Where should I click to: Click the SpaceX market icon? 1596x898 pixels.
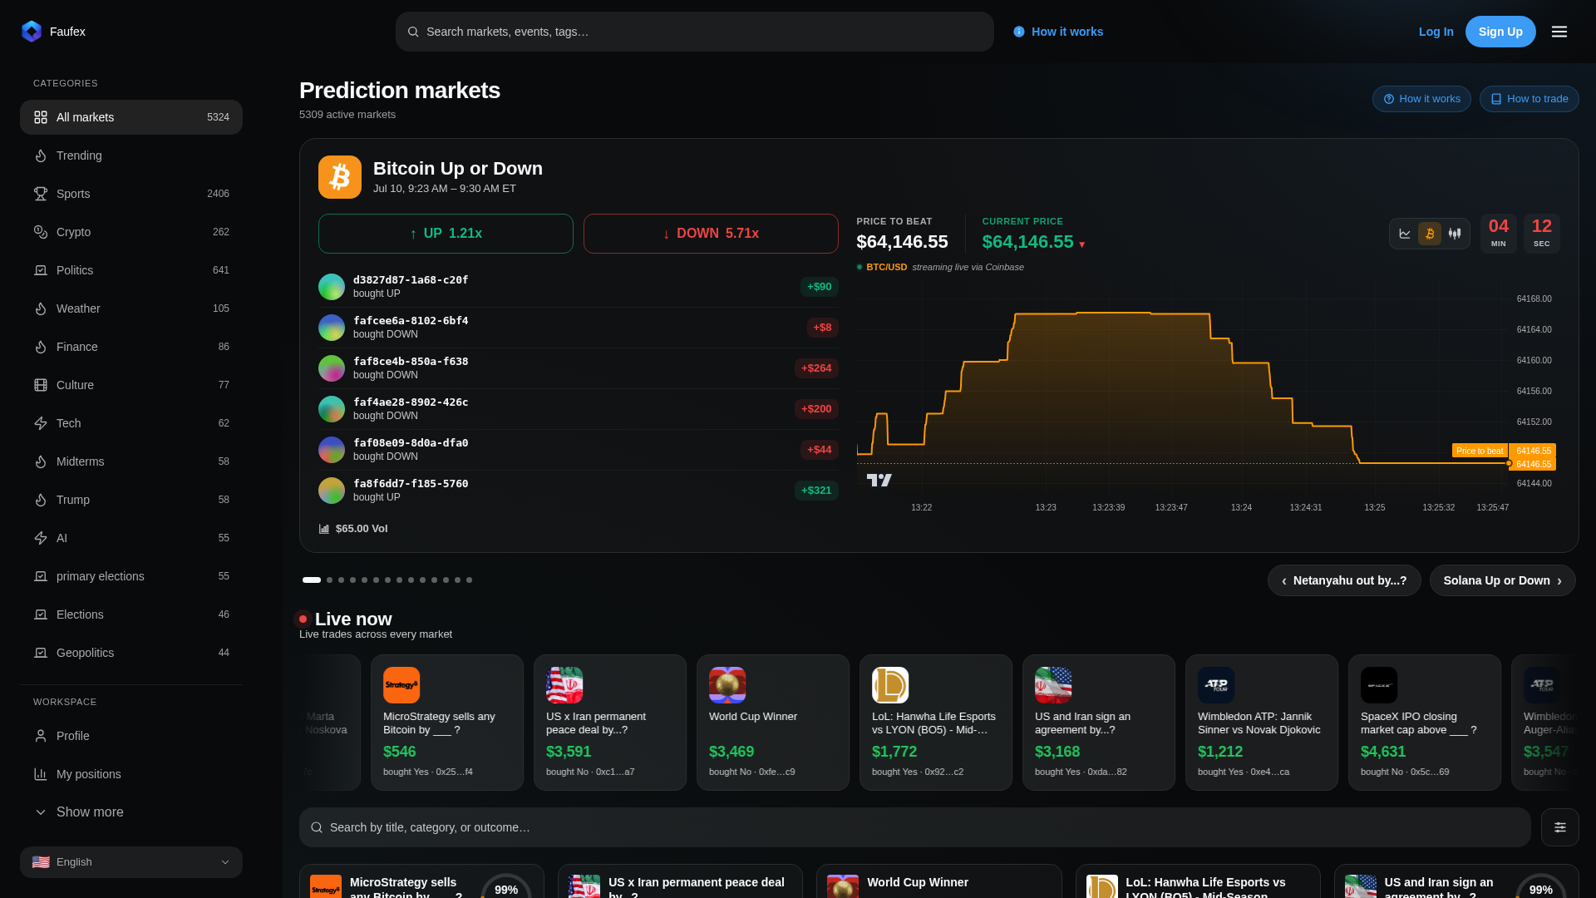pyautogui.click(x=1379, y=685)
